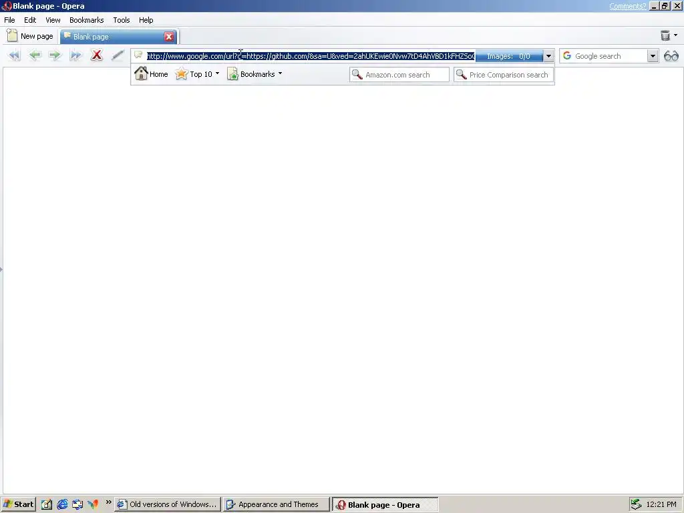Click the 12:21 PM clock
684x513 pixels.
661,504
